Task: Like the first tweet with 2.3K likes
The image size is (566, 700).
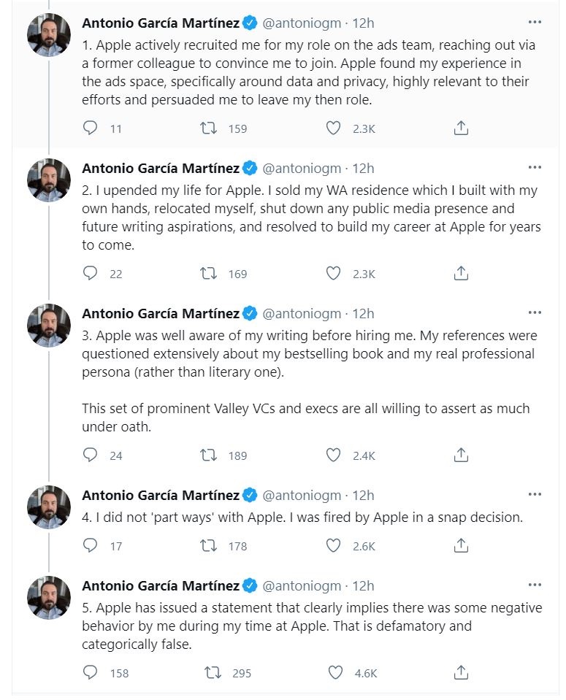Action: 333,128
